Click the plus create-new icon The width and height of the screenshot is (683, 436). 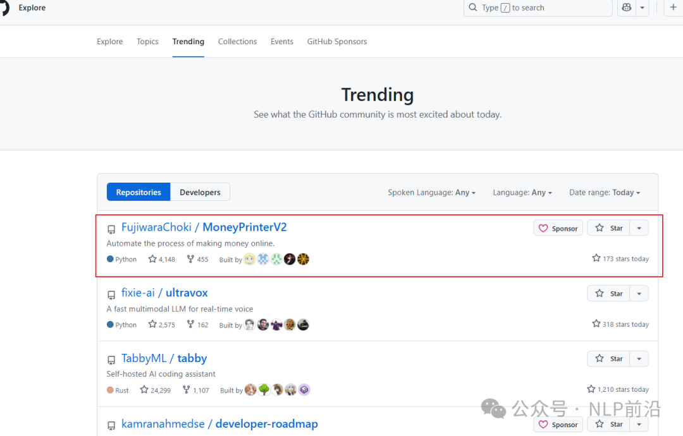click(673, 8)
